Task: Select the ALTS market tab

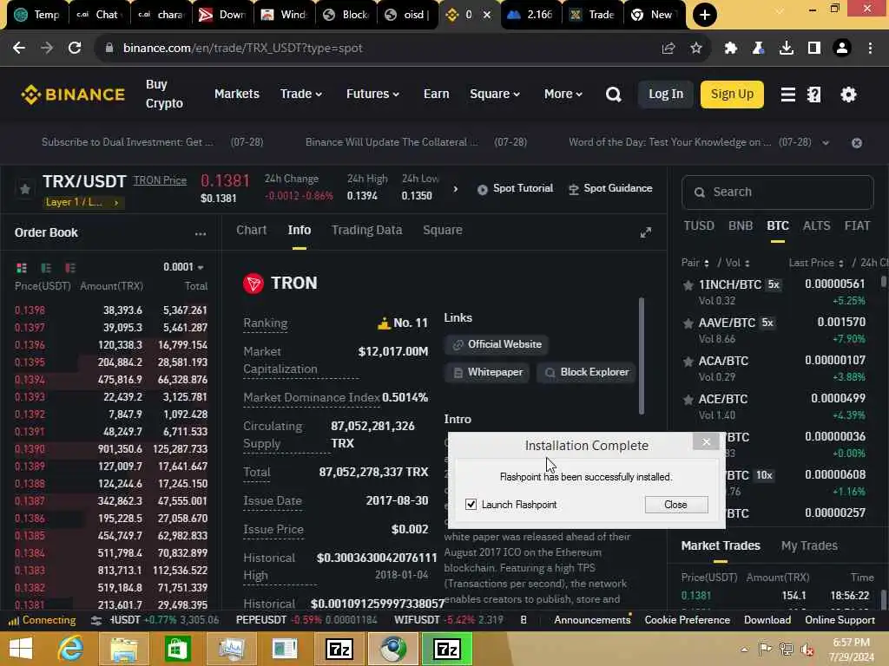Action: pyautogui.click(x=816, y=226)
